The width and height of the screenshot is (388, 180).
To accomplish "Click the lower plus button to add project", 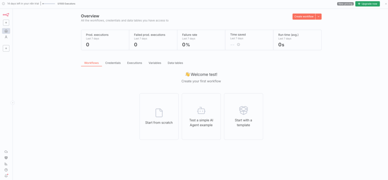I will click(6, 48).
